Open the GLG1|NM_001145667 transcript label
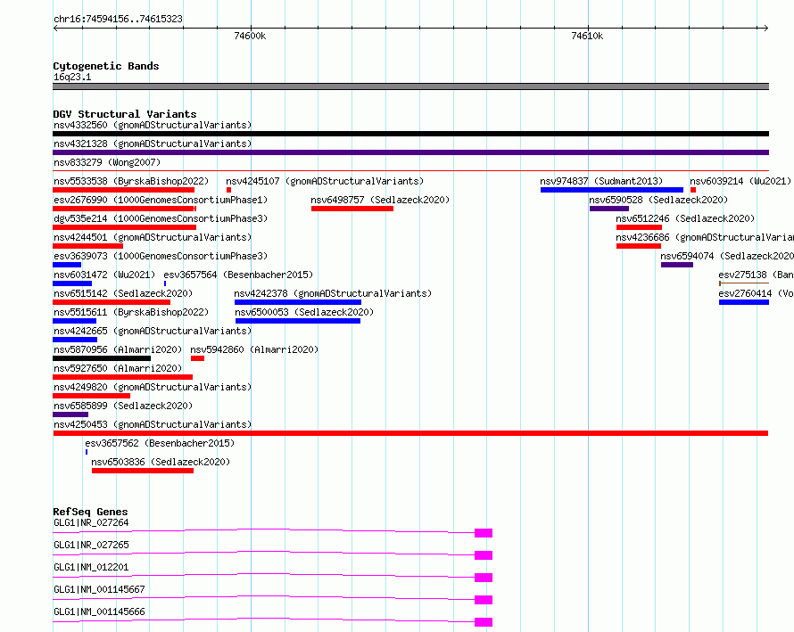 pos(99,589)
